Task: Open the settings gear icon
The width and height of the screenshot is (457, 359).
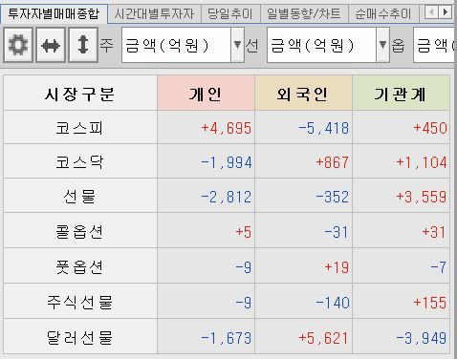Action: pyautogui.click(x=18, y=45)
